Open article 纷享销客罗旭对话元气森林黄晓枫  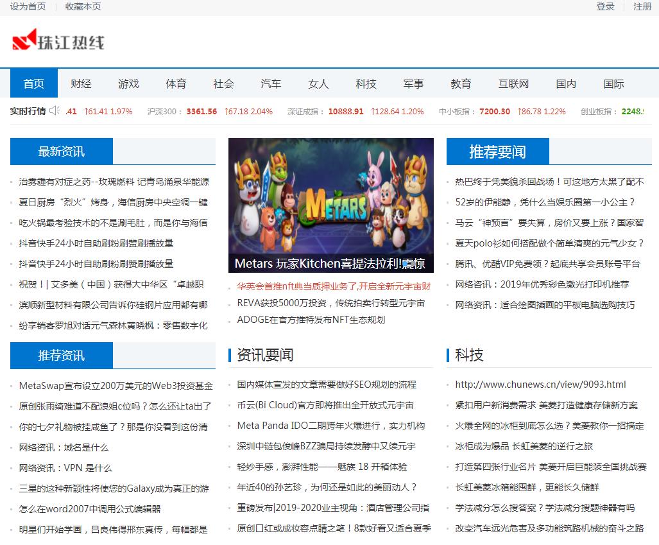click(113, 325)
